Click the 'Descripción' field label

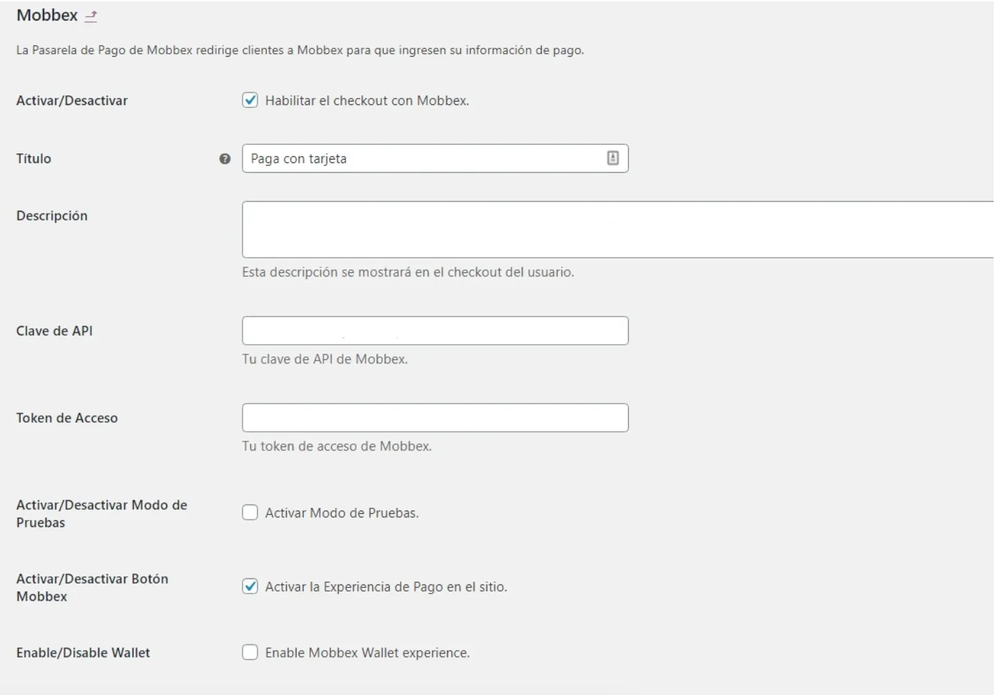coord(52,216)
